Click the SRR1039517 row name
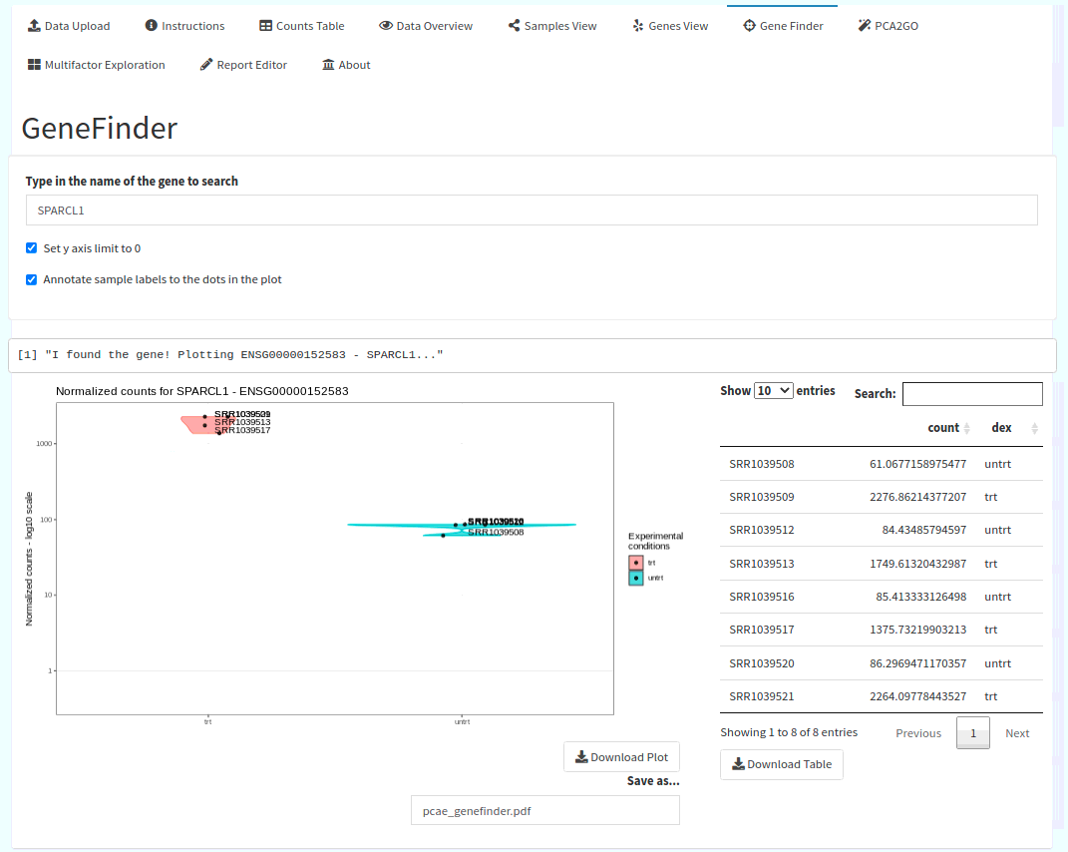Viewport: 1068px width, 852px height. (762, 630)
